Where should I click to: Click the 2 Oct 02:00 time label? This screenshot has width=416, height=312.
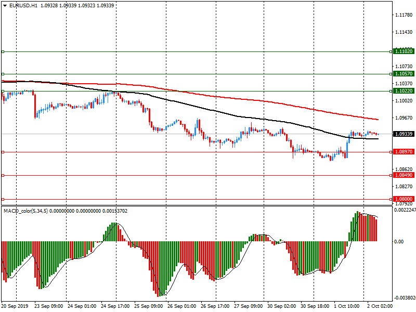point(380,306)
